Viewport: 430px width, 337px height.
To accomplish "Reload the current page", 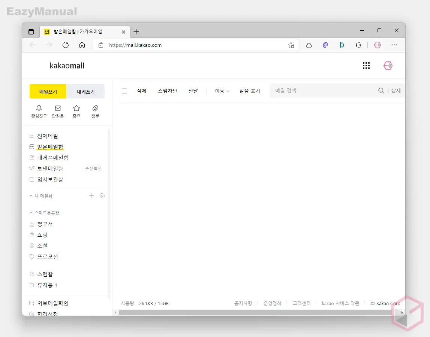I will tap(66, 45).
